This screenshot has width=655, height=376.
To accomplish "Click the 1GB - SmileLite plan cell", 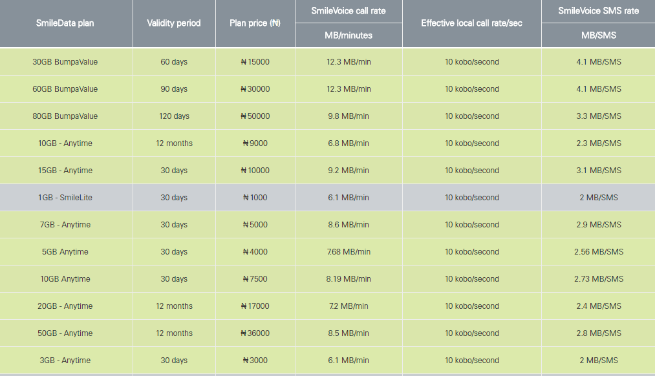I will point(65,198).
